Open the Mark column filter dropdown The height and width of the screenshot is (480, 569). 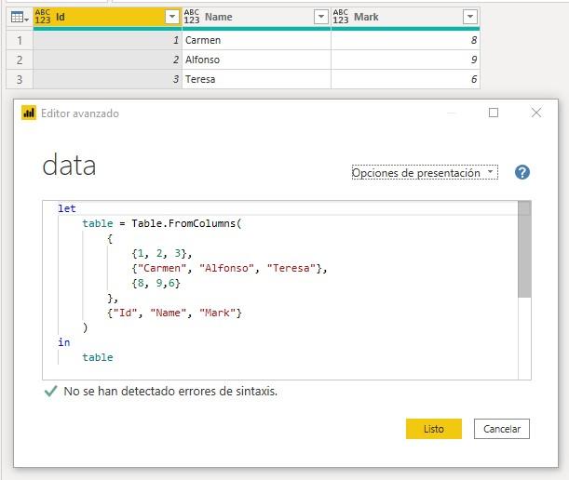(x=469, y=17)
